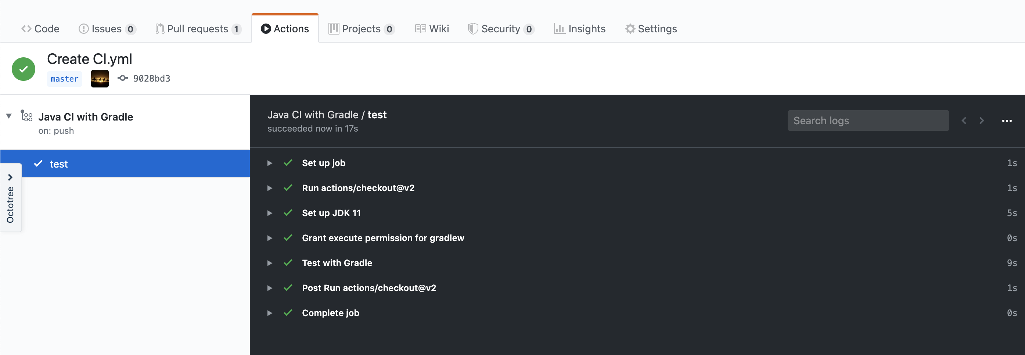View the Insights tab
The height and width of the screenshot is (355, 1025).
[x=579, y=29]
